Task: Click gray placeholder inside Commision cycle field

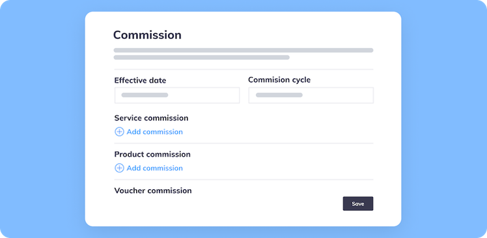Action: 279,95
